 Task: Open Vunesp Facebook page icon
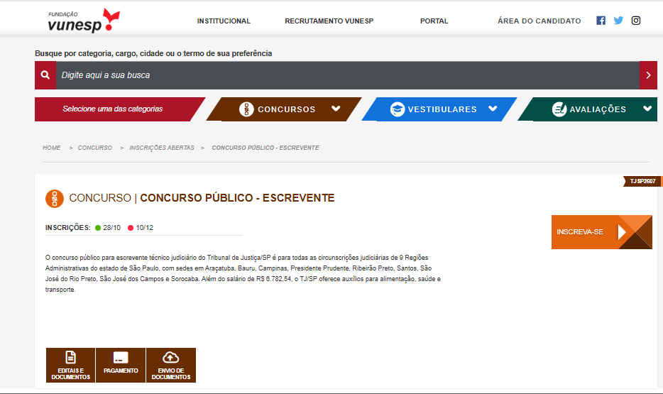tap(601, 21)
